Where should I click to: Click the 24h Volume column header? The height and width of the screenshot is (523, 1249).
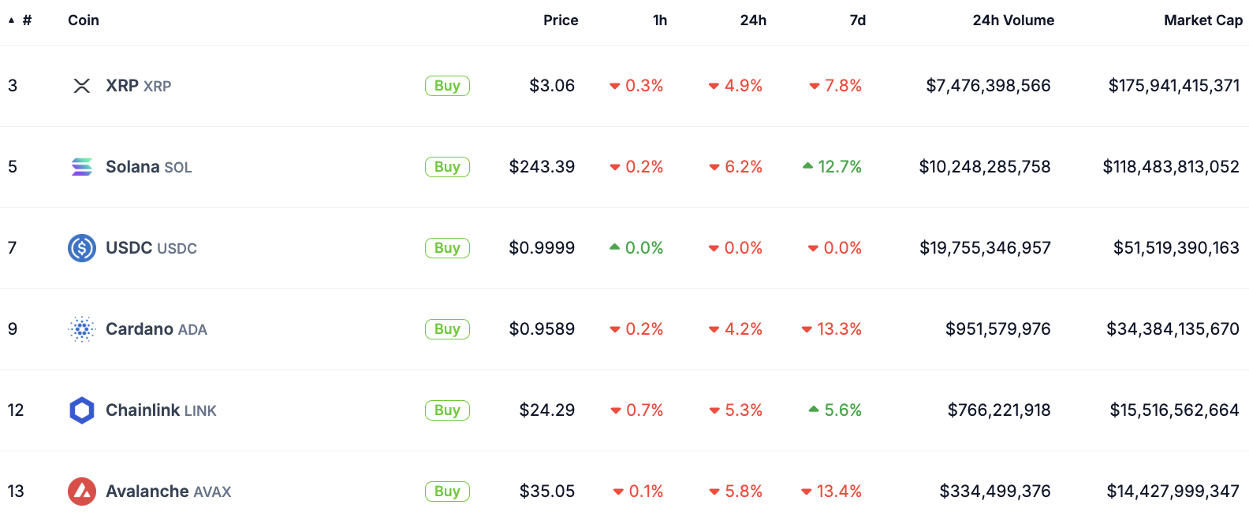coord(1013,20)
